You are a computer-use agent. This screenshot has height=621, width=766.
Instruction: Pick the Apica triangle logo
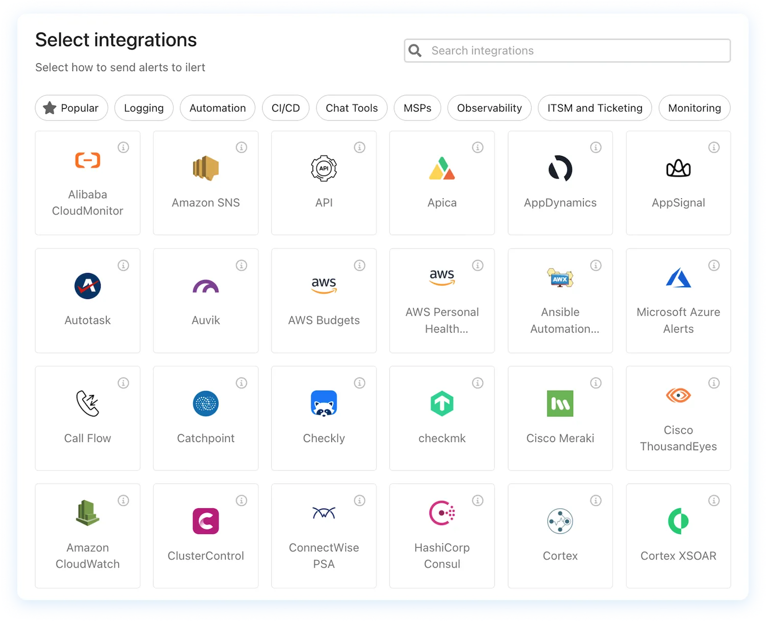coord(442,168)
